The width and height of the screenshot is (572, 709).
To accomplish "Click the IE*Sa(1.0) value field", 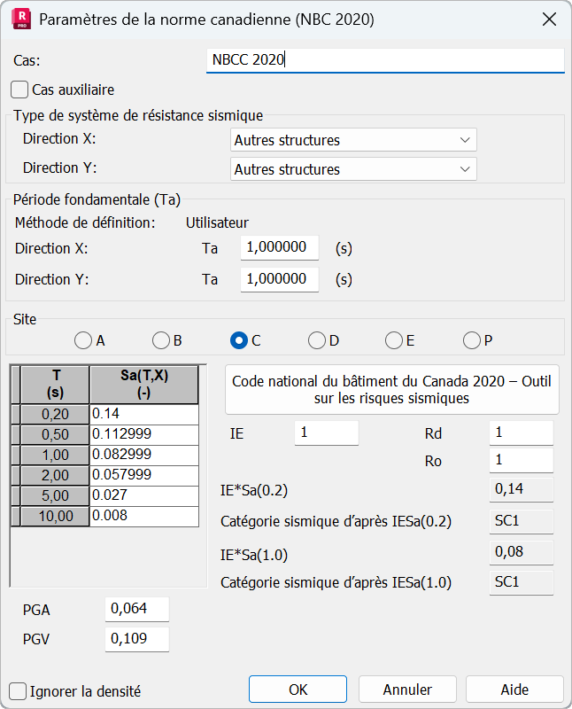I will tap(522, 552).
